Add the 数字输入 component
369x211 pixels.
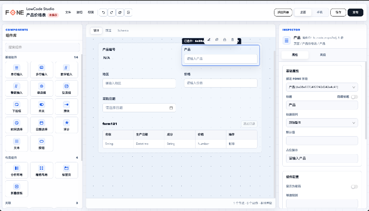pos(66,70)
